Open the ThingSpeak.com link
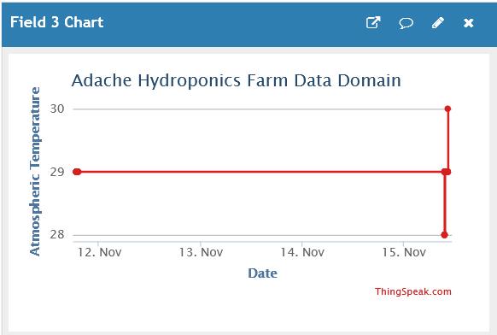This screenshot has height=335, width=497. coord(413,291)
